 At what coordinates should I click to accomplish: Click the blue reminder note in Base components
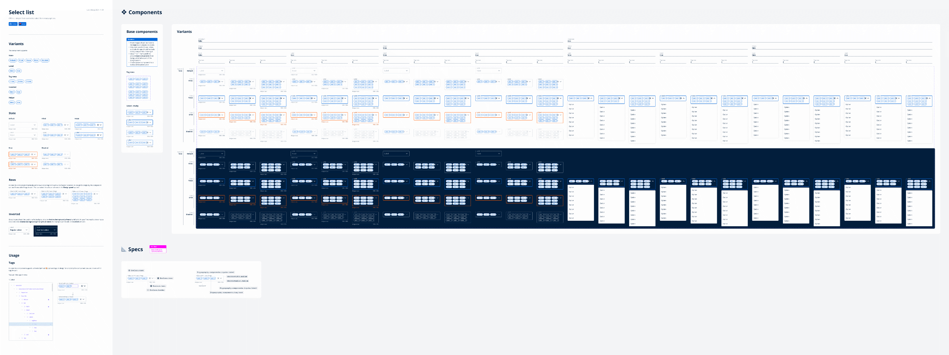[x=142, y=52]
